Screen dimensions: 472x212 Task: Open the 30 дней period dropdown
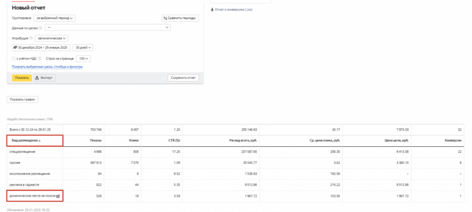coord(83,48)
